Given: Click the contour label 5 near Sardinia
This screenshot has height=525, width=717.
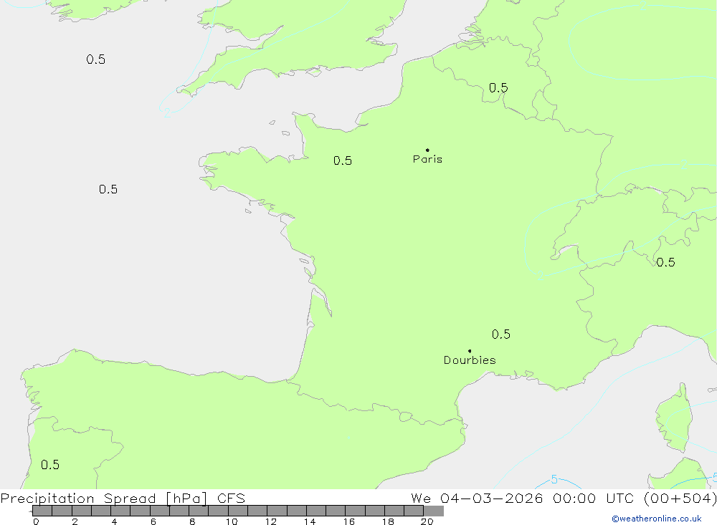Looking at the screenshot, I should pyautogui.click(x=554, y=479).
